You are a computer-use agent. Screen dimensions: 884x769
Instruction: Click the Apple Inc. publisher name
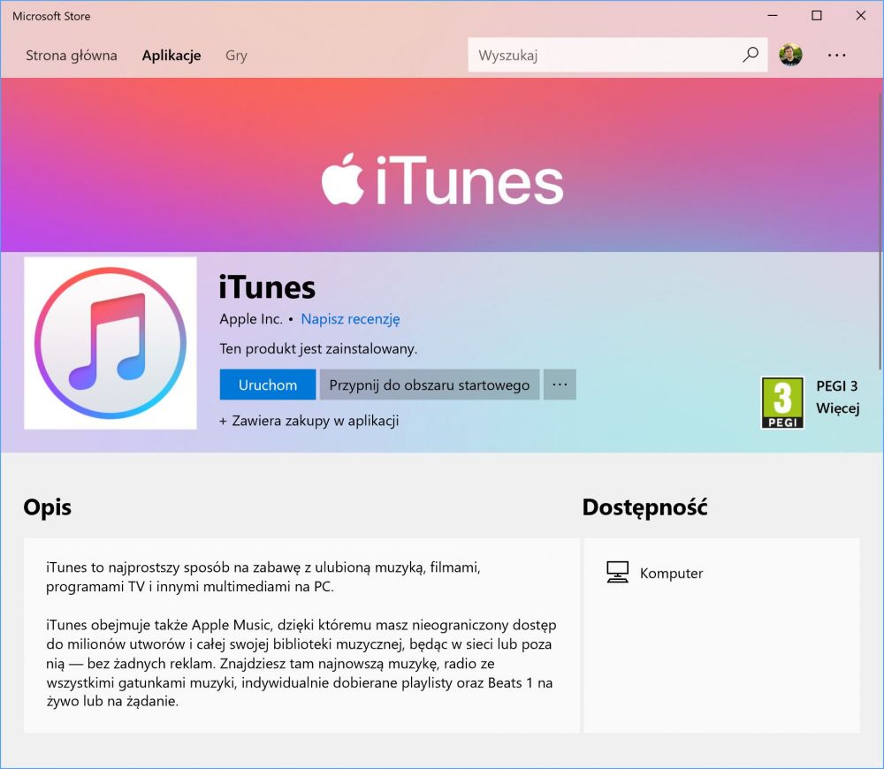click(251, 319)
